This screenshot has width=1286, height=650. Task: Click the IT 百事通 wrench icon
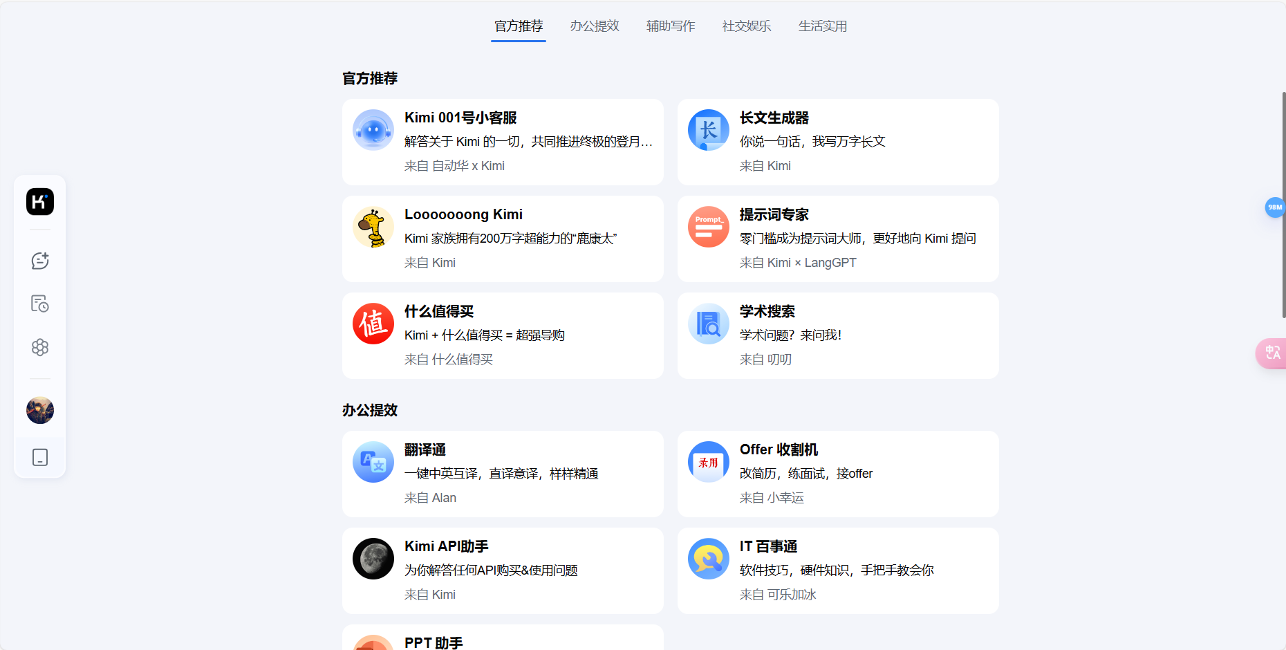point(709,559)
